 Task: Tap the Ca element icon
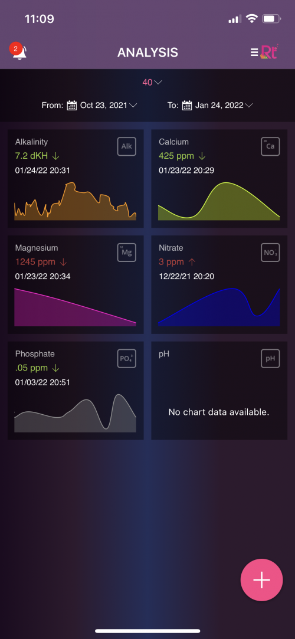pyautogui.click(x=271, y=146)
